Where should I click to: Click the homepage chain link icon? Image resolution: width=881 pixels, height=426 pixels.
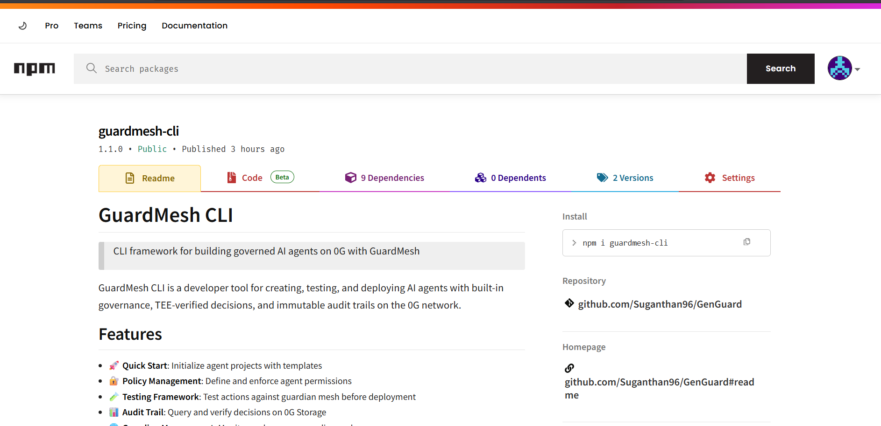(x=569, y=368)
